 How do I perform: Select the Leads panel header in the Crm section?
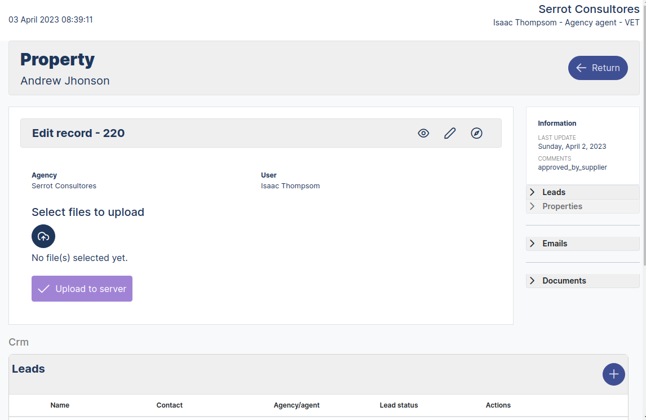point(28,369)
